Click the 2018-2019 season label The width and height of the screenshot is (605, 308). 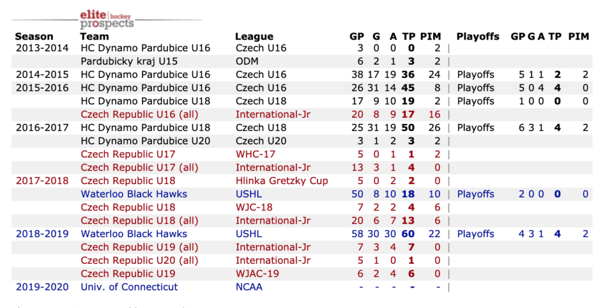pyautogui.click(x=42, y=234)
